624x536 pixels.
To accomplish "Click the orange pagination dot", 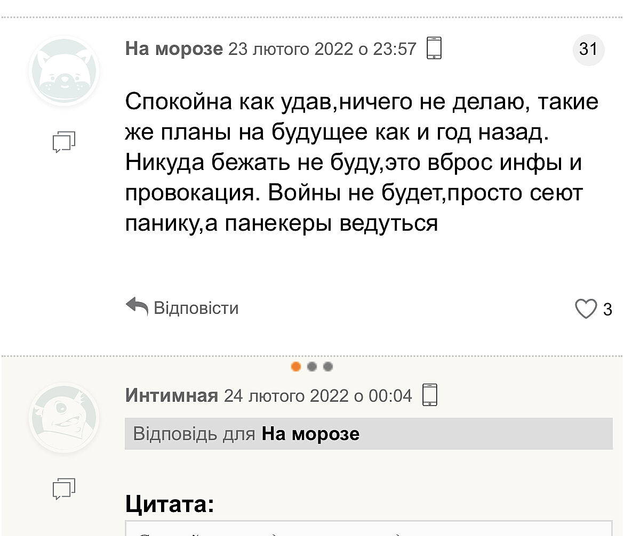I will pos(297,367).
